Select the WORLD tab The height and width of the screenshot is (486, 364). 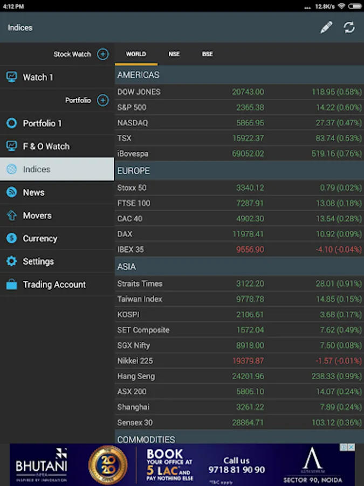pyautogui.click(x=136, y=54)
